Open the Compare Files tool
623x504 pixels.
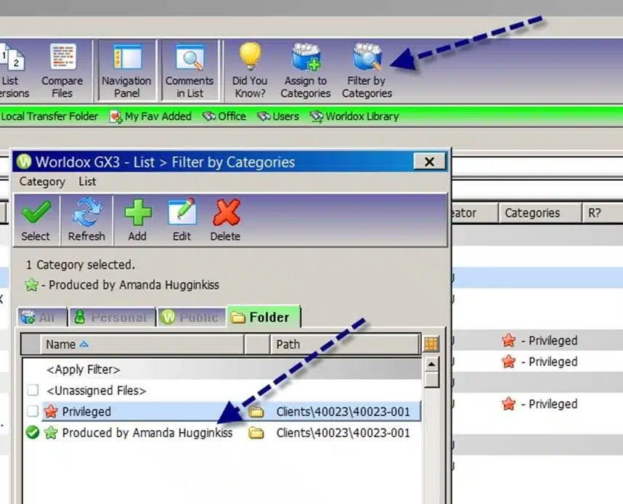coord(62,70)
